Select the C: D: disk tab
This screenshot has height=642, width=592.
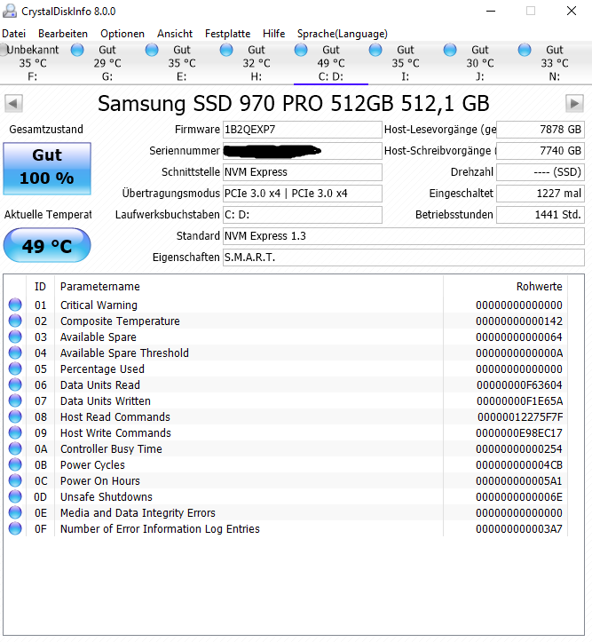330,63
